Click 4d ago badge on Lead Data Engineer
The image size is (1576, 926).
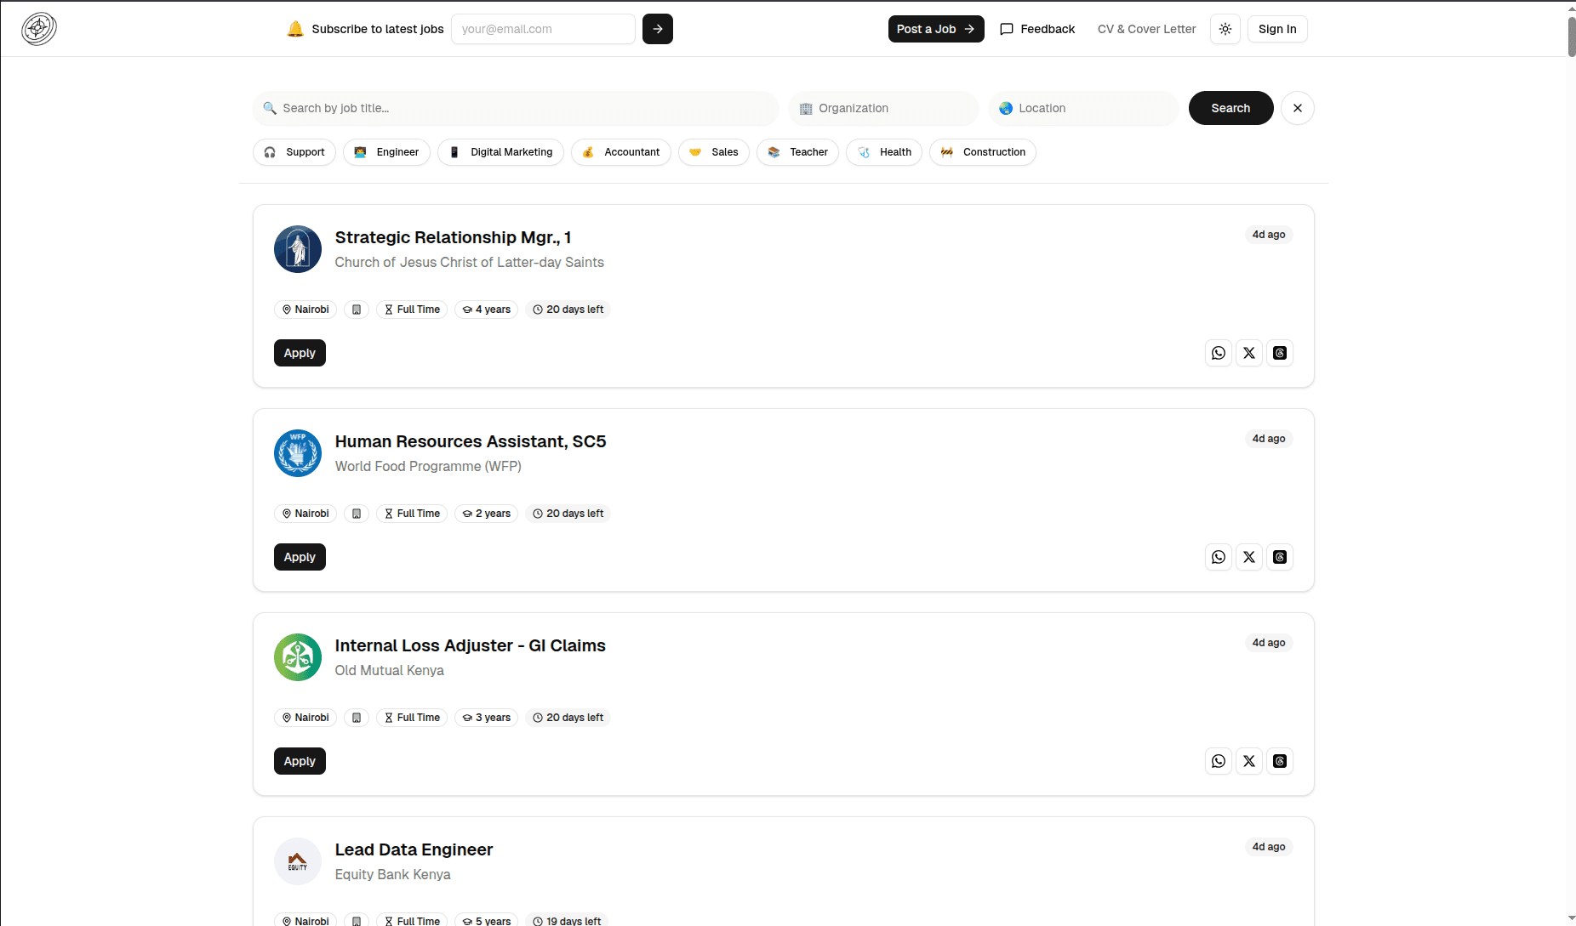[1269, 847]
